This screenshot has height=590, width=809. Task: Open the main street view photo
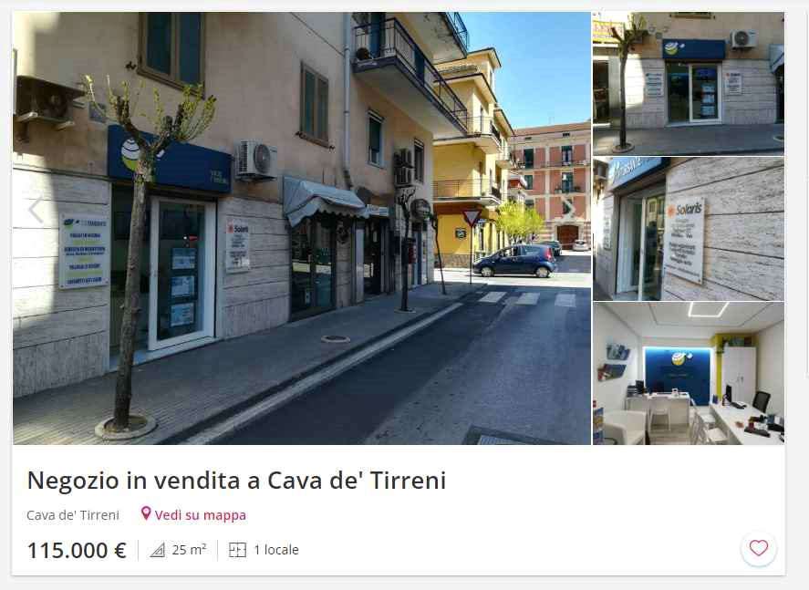click(x=302, y=229)
